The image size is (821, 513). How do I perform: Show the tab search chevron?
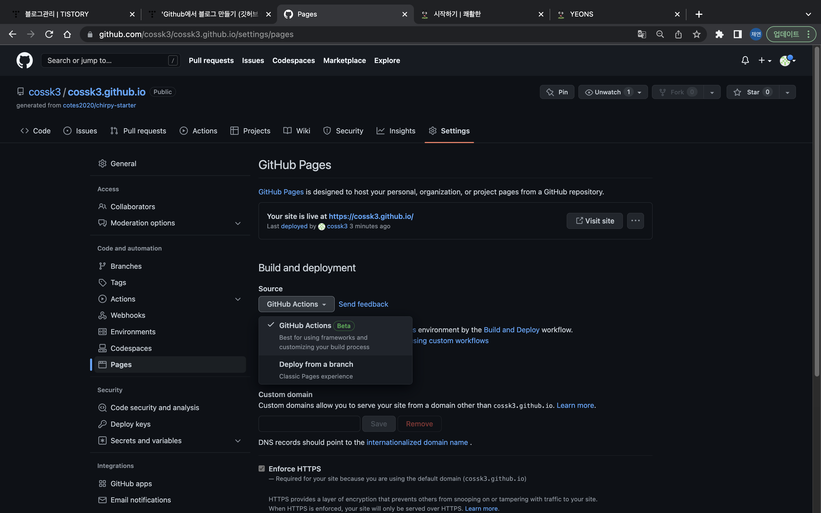(808, 14)
